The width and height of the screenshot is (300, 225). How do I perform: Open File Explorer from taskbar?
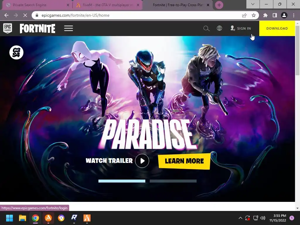[22, 218]
